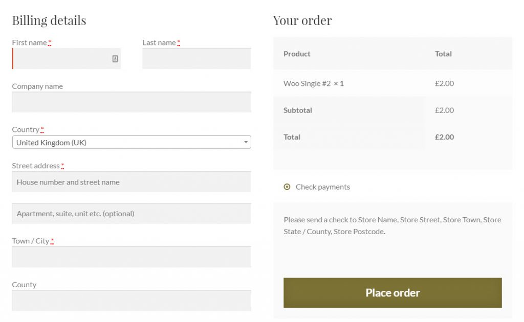Click the Subtotal row in order summary
Screen dimensions: 524x322
click(x=297, y=110)
